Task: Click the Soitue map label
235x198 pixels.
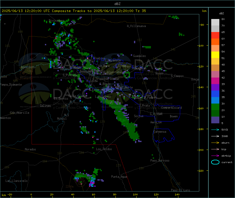Action: pos(139,116)
